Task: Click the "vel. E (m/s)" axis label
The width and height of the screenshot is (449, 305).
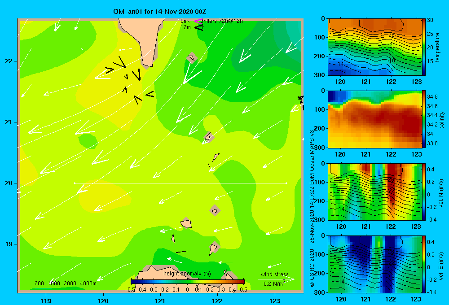Action: click(x=441, y=266)
